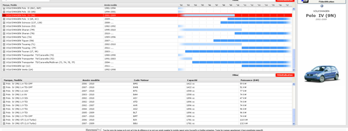Click the row icon for engine code BMS
Screen dimensions: 348x131
4,84
